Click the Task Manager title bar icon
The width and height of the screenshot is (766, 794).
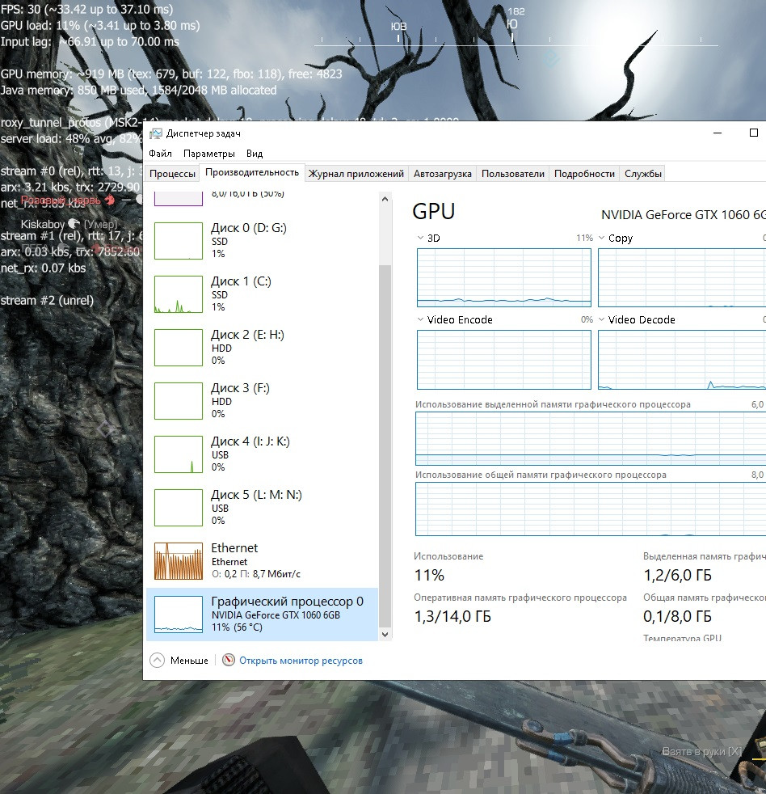[x=156, y=133]
